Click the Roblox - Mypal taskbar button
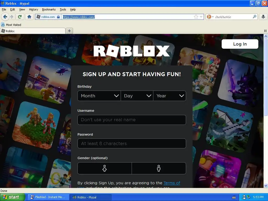The height and width of the screenshot is (201, 268). coord(90,197)
